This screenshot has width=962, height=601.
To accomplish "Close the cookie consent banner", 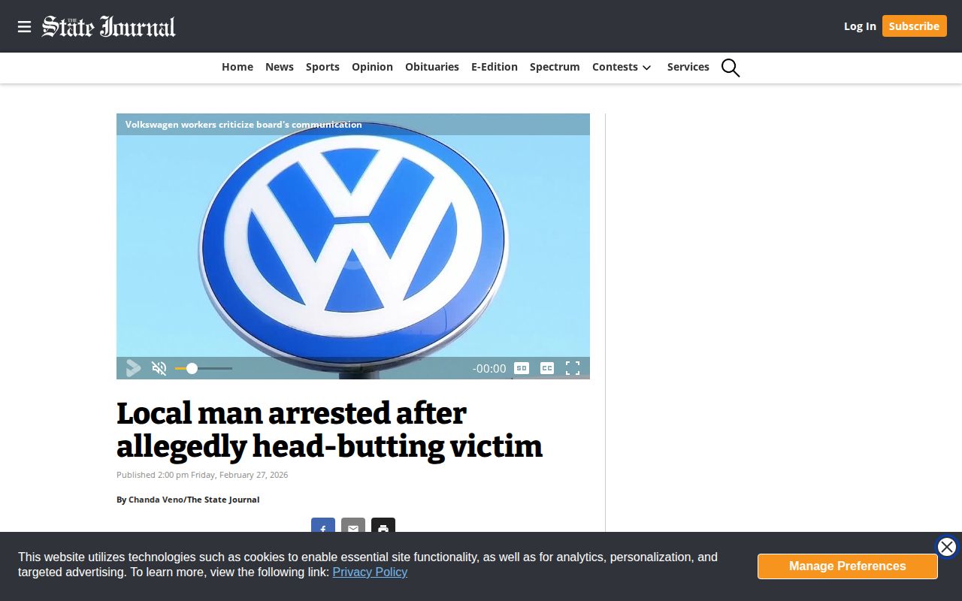I will (947, 547).
